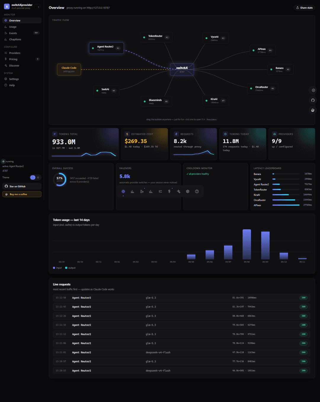The width and height of the screenshot is (320, 402).
Task: Click the central switchX hub node
Action: point(182,69)
